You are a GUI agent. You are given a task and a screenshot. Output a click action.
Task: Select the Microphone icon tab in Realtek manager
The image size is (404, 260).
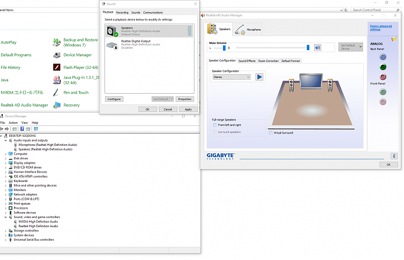[248, 30]
